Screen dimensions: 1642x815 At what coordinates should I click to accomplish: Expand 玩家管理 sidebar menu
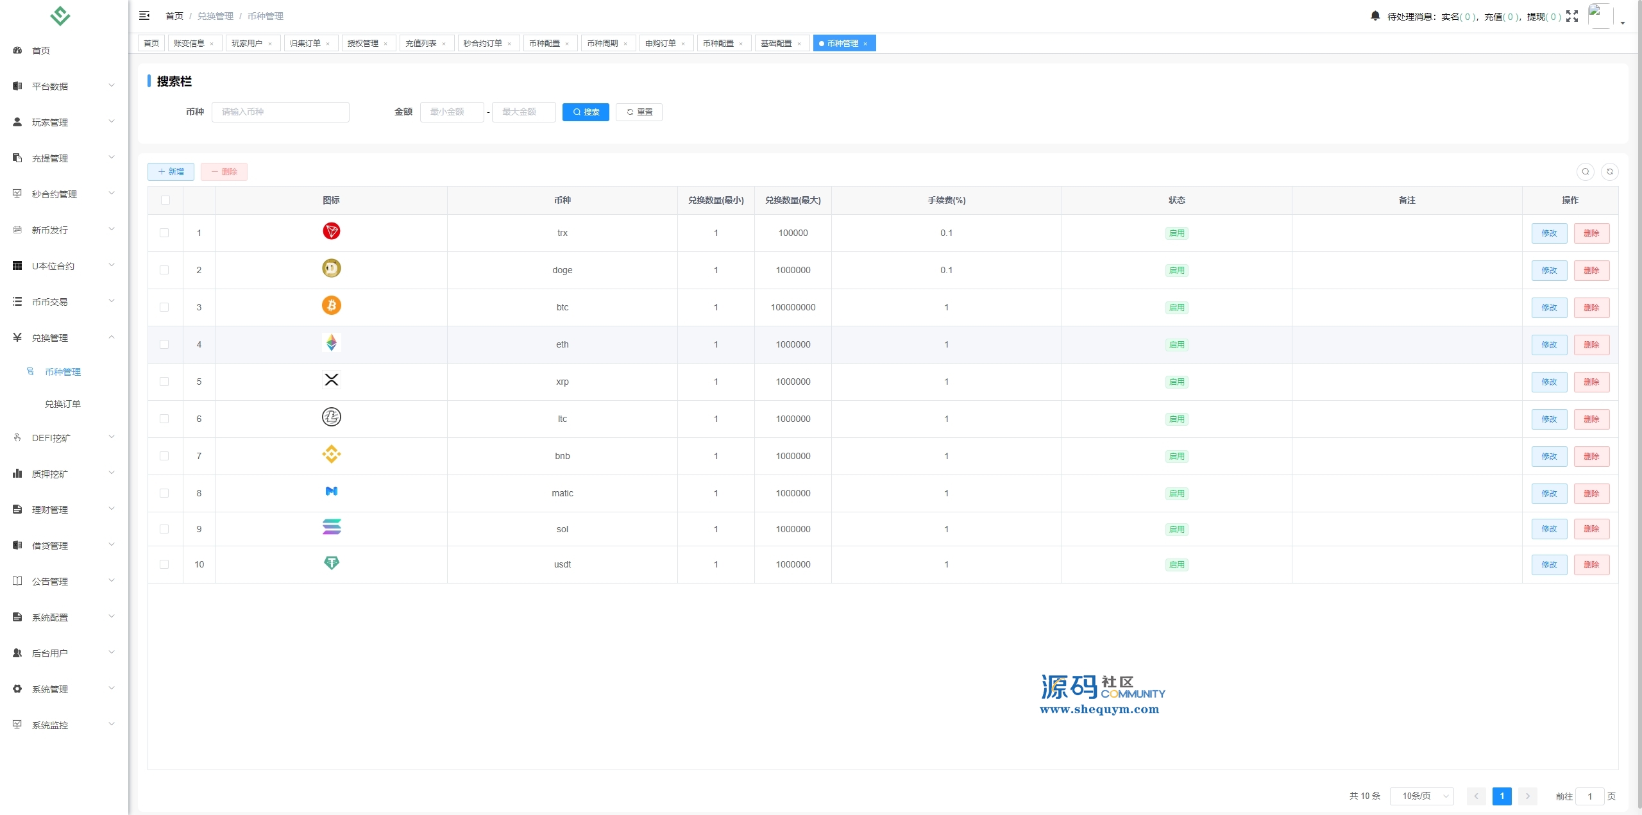tap(64, 122)
